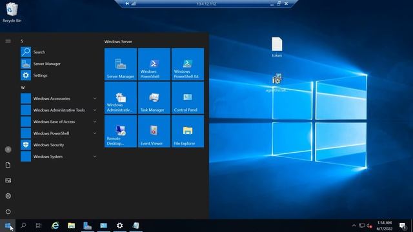Viewport: 413px width, 232px height.
Task: Open Settings from the app list
Action: 59,75
